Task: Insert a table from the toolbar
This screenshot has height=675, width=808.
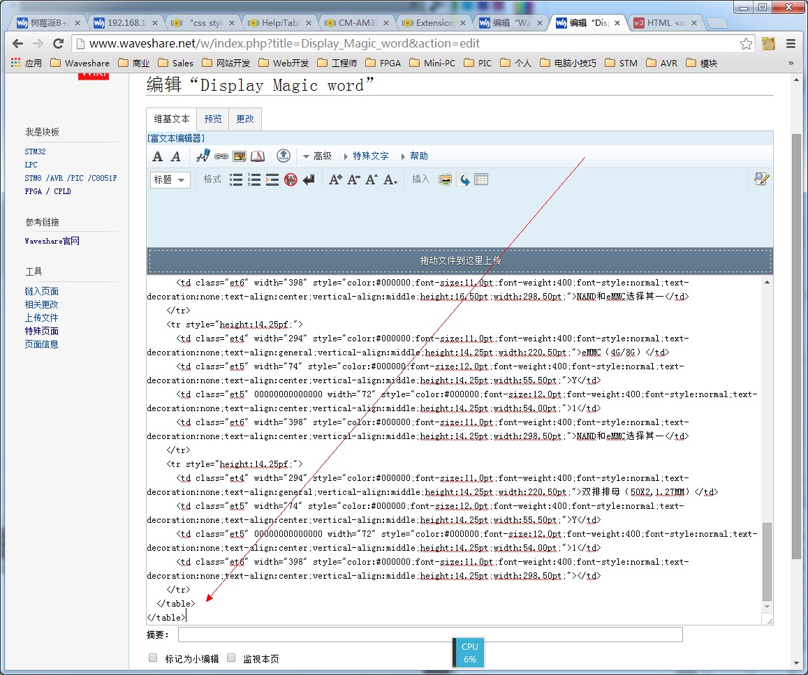Action: pos(481,179)
